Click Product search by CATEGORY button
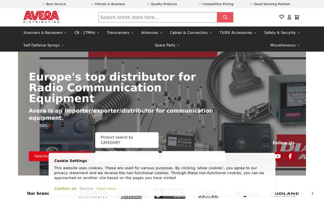 coord(127,140)
